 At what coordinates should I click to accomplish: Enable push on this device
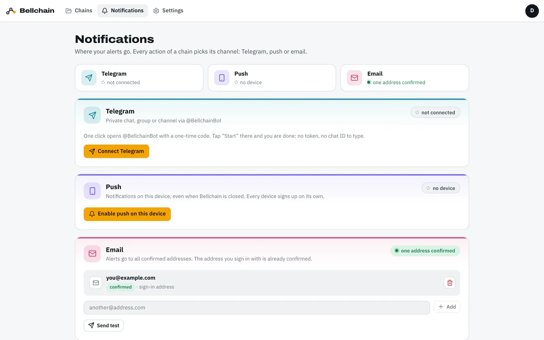pyautogui.click(x=127, y=214)
